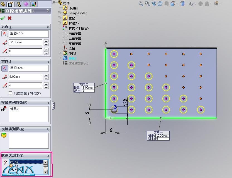Click the 8.00mm spacing field in 方向 2
The height and width of the screenshot is (178, 232).
pos(26,77)
